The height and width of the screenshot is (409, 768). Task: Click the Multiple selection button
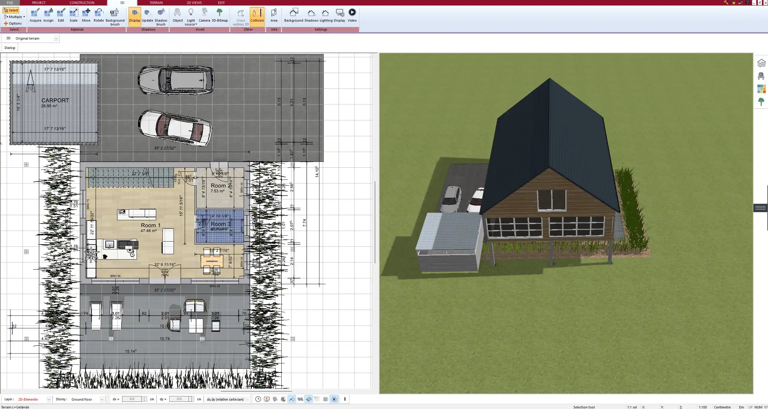click(14, 17)
